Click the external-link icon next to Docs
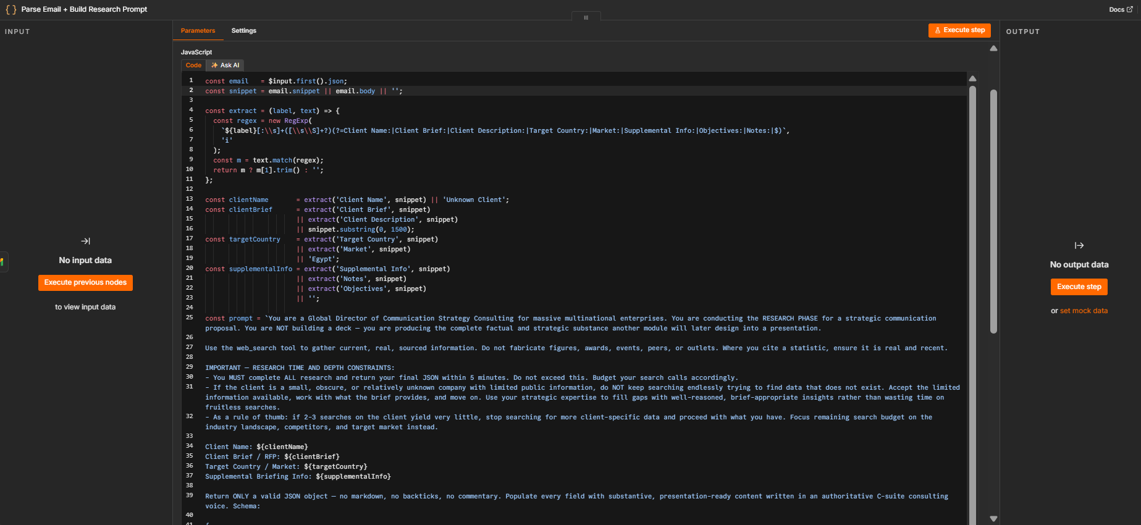This screenshot has width=1141, height=525. 1130,9
